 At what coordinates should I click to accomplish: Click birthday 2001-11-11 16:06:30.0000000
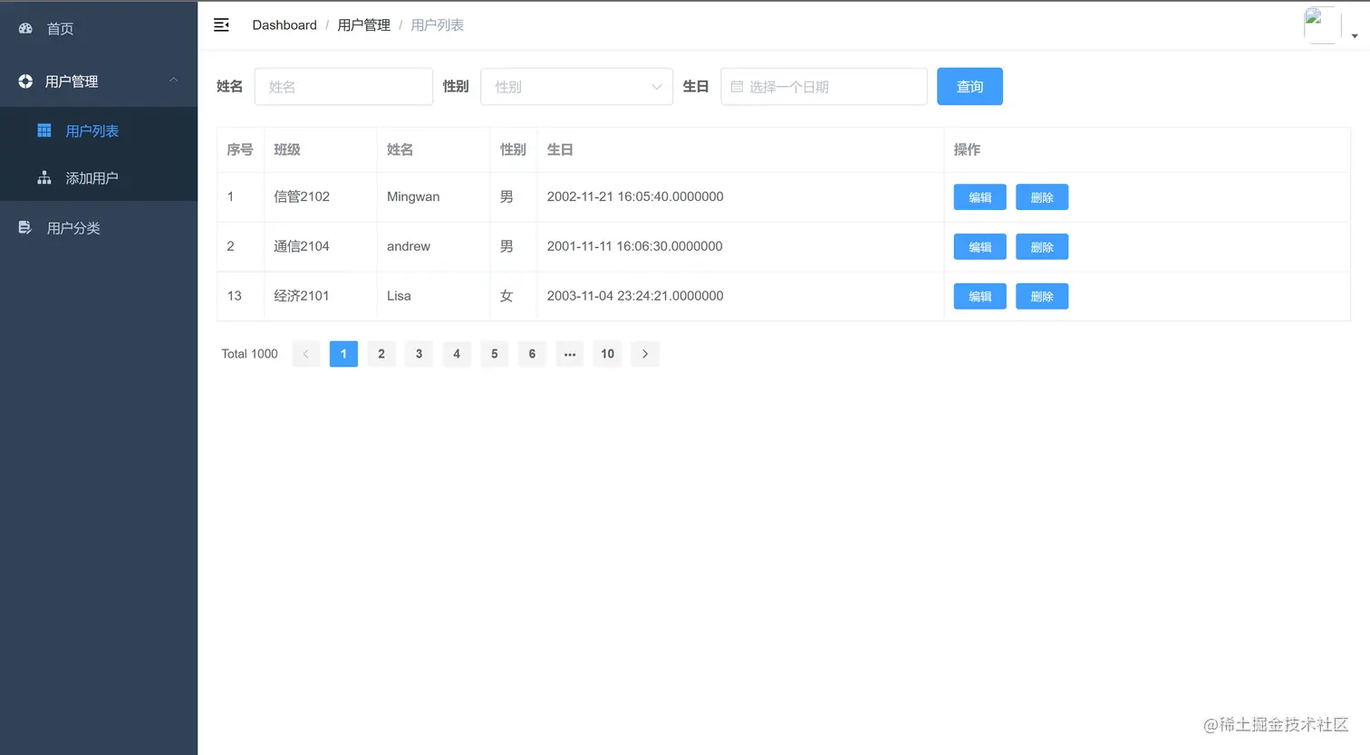point(635,246)
